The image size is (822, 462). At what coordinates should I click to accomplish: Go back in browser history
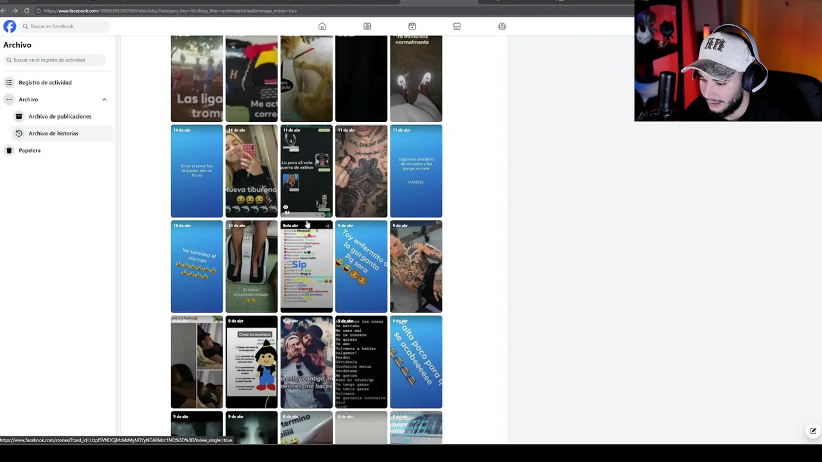(4, 10)
